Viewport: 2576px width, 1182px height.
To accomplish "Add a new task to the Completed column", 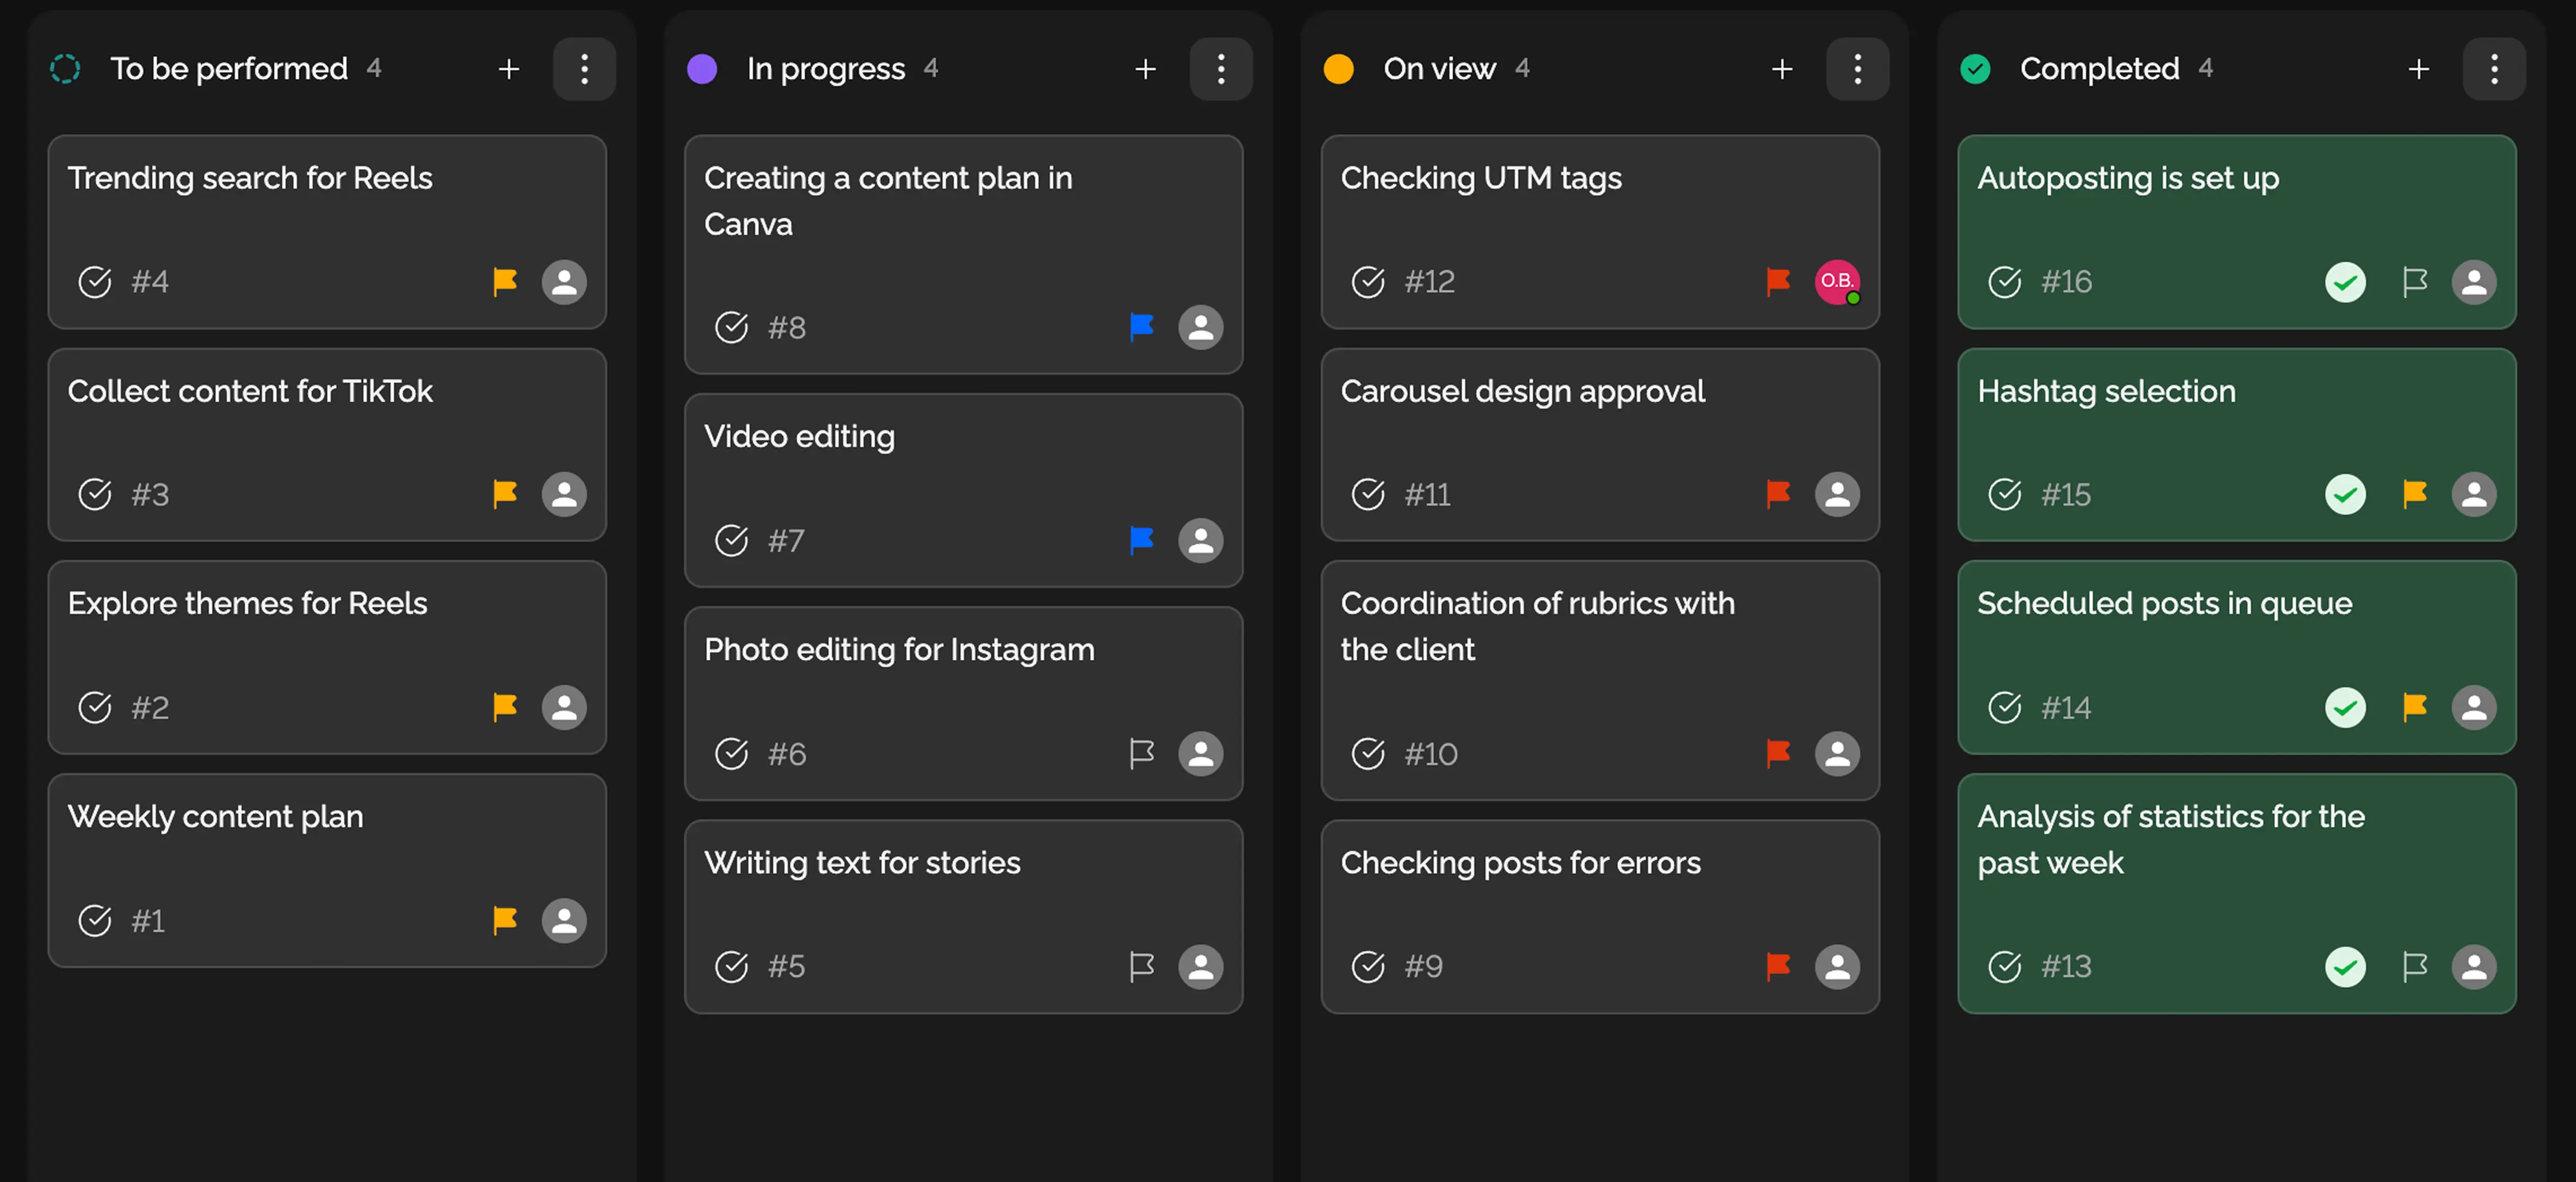I will point(2418,69).
